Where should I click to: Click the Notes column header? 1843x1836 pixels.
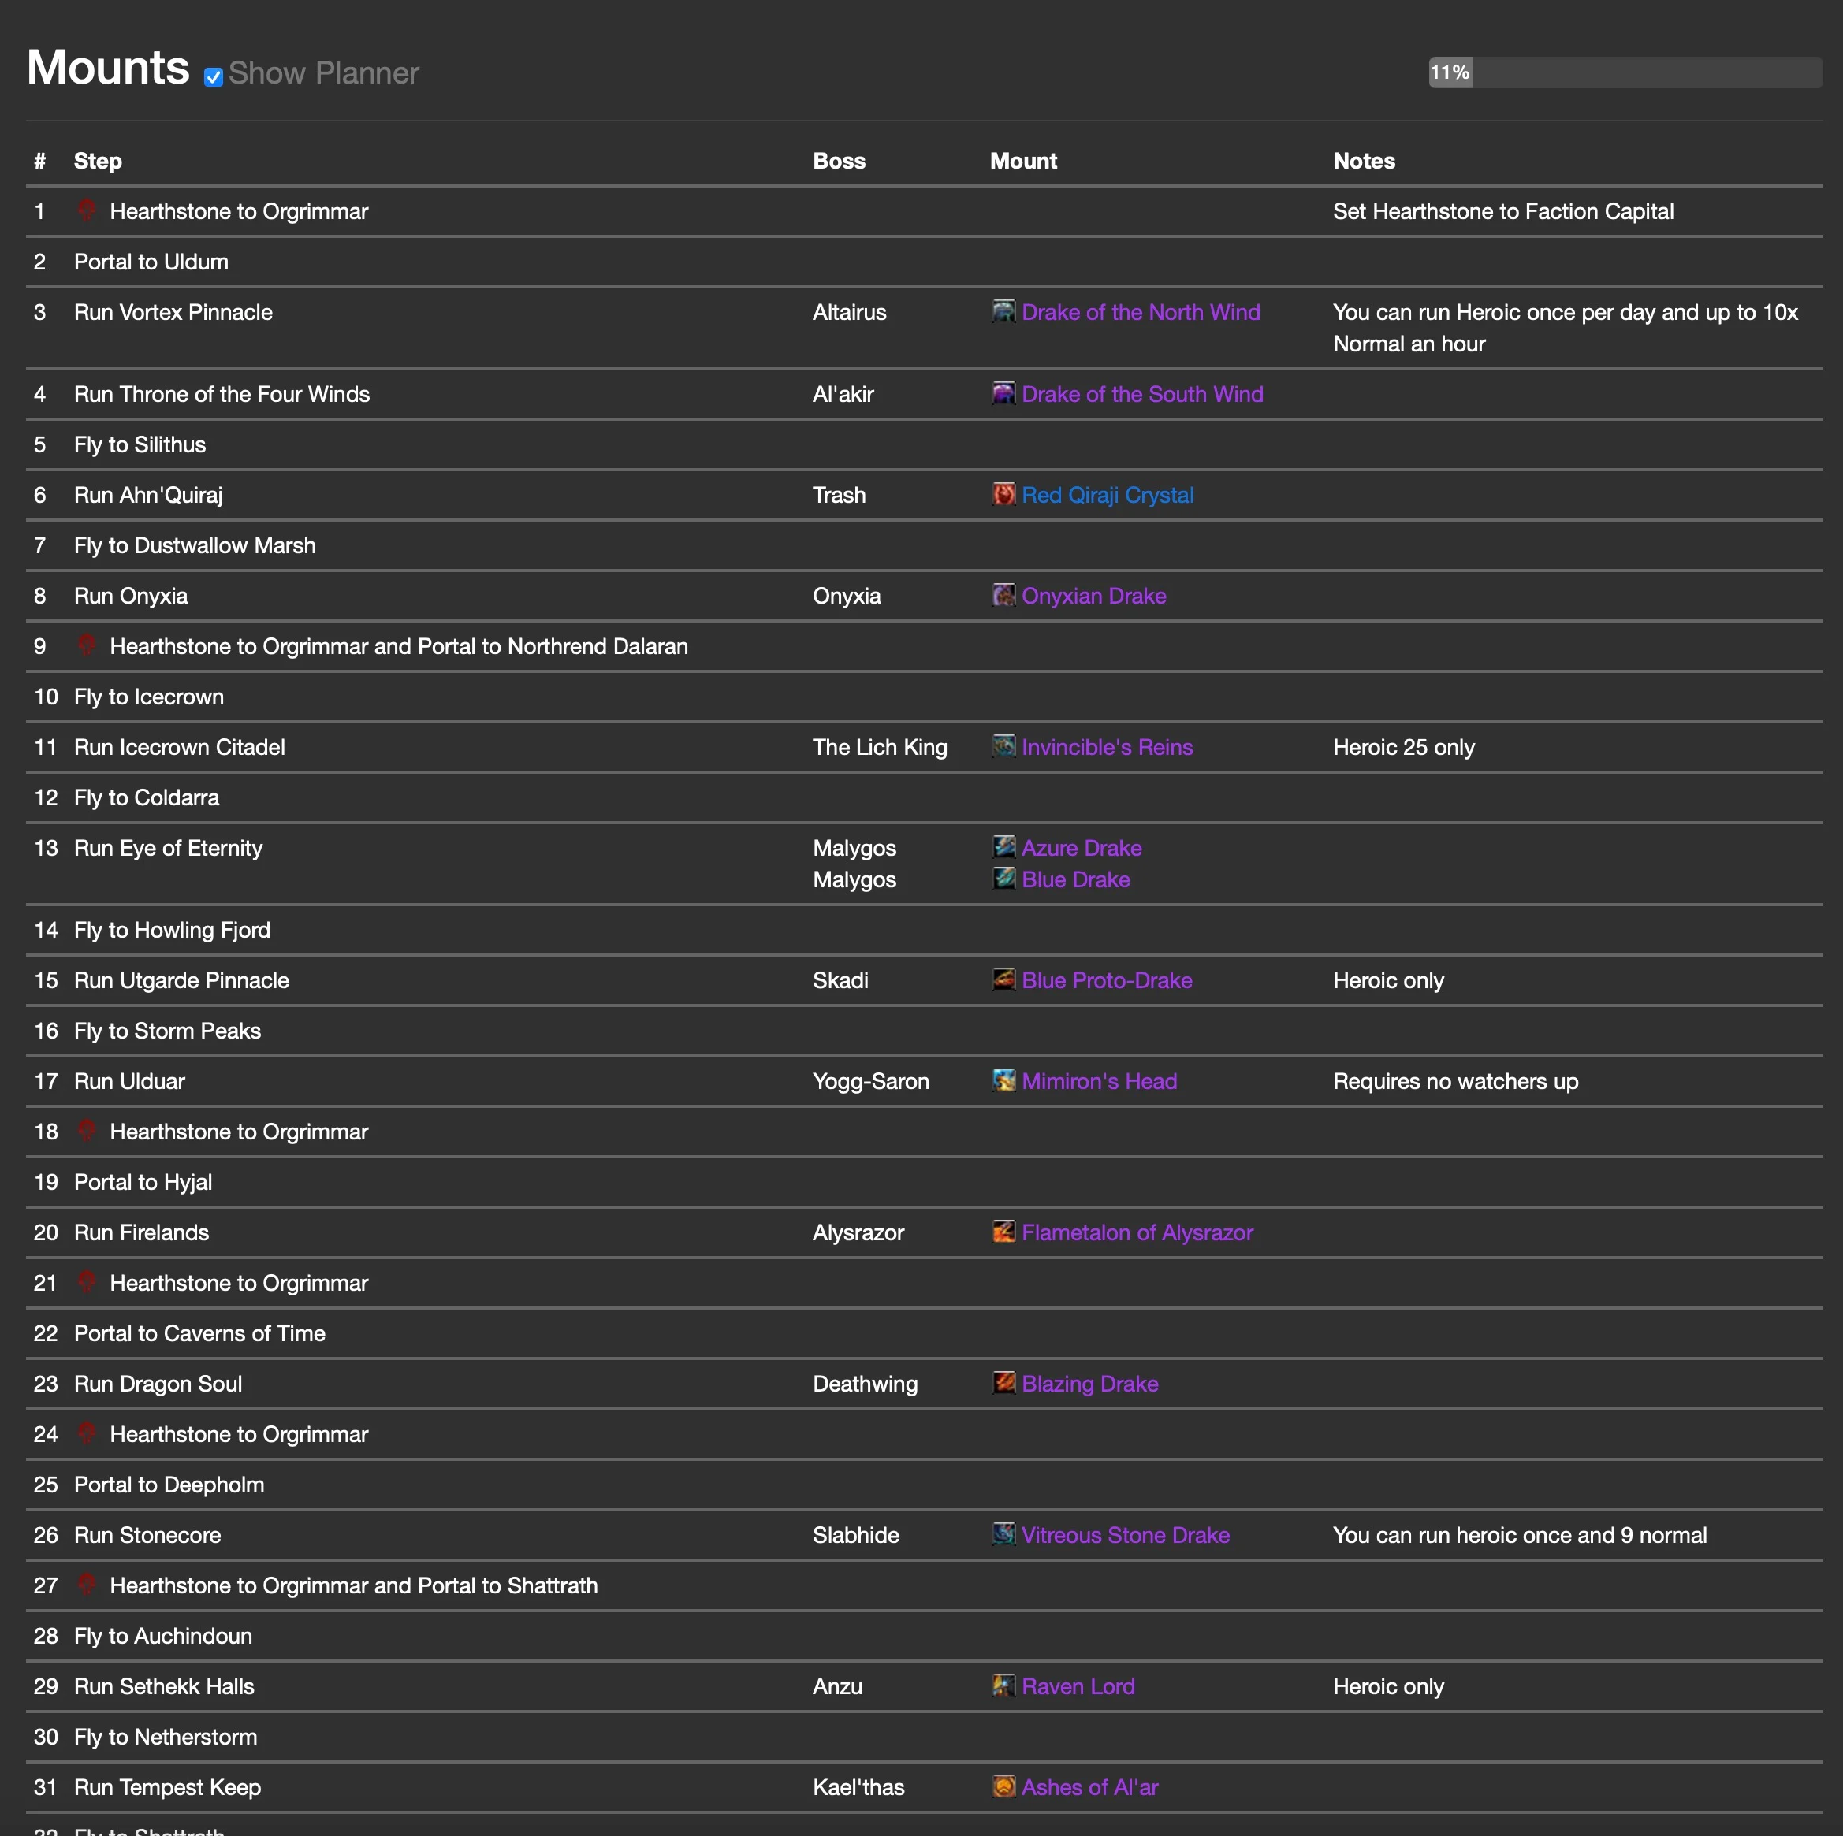1365,162
